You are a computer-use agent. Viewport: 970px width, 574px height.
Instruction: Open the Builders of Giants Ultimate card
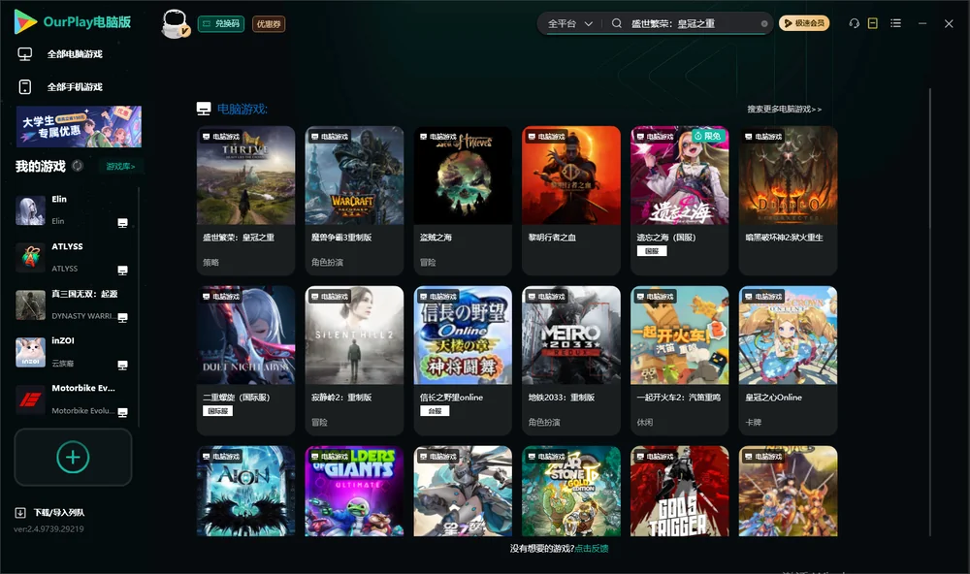point(354,492)
